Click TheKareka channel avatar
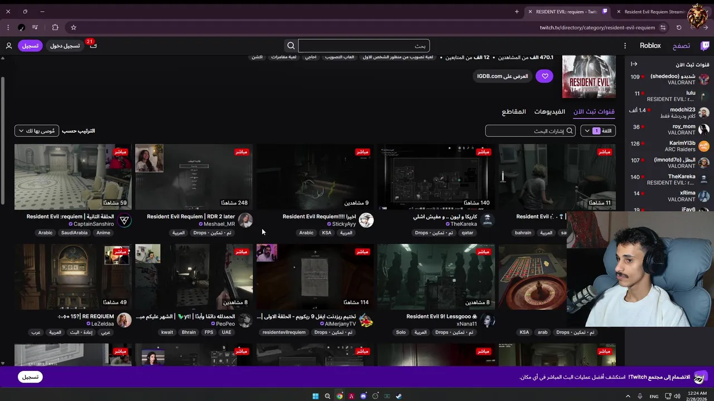This screenshot has height=401, width=714. [488, 220]
